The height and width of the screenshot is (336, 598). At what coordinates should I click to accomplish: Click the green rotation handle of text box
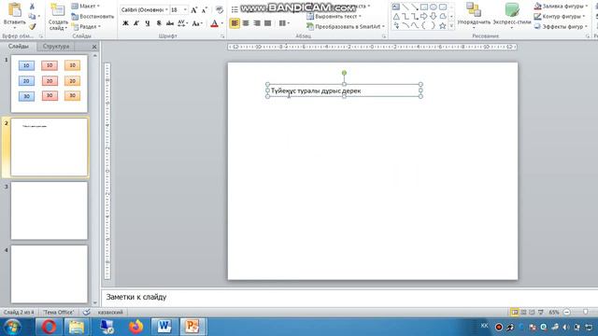pos(344,73)
